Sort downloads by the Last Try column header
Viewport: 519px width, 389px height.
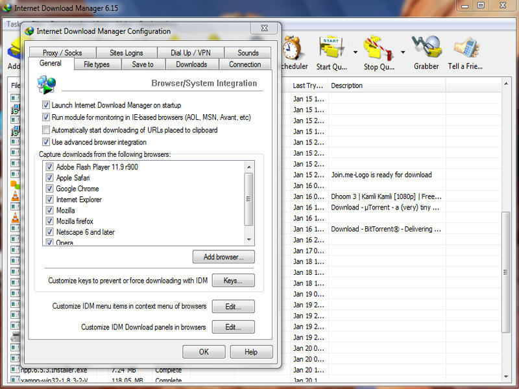pos(309,86)
